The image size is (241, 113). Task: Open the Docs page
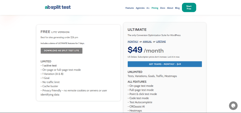click(163, 8)
